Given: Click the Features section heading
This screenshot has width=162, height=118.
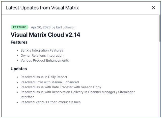Looking at the screenshot, I should [19, 42].
